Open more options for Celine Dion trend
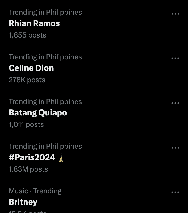Image resolution: width=188 pixels, height=213 pixels. coord(175,59)
